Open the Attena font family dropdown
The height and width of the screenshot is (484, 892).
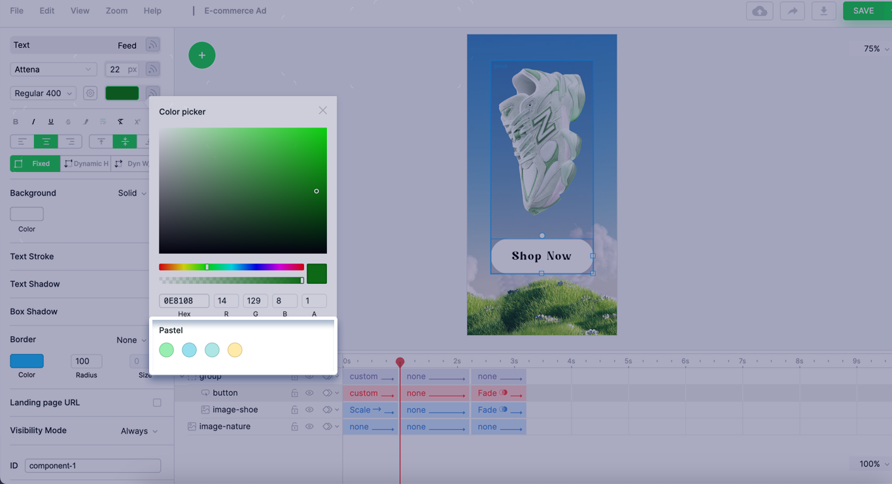pyautogui.click(x=54, y=69)
